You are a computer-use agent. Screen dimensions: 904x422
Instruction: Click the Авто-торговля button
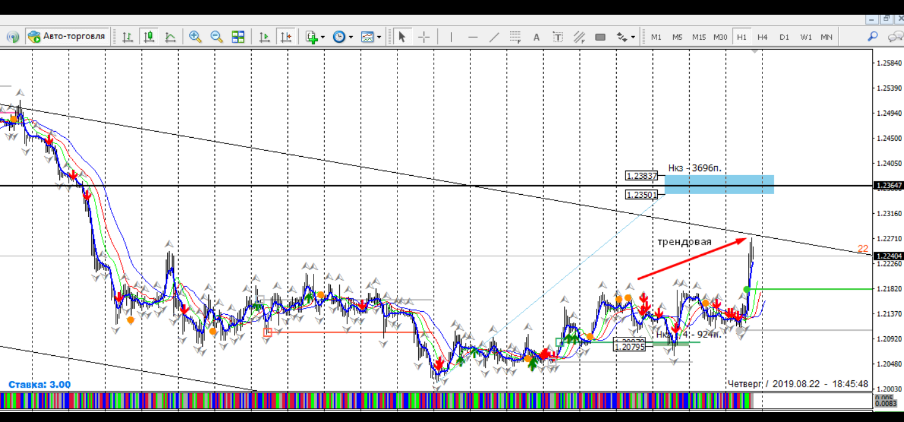click(x=68, y=37)
